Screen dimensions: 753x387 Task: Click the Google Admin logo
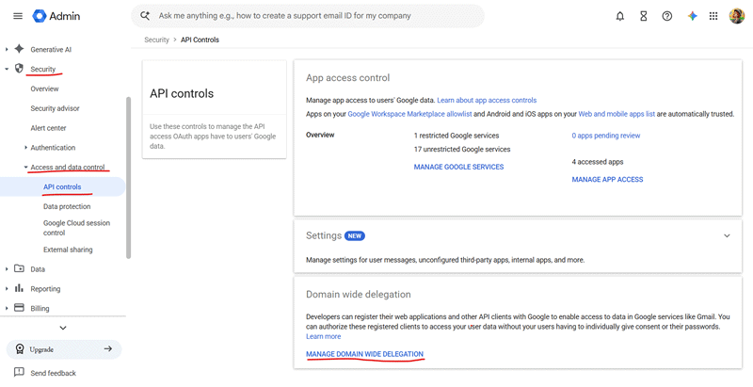coord(56,16)
